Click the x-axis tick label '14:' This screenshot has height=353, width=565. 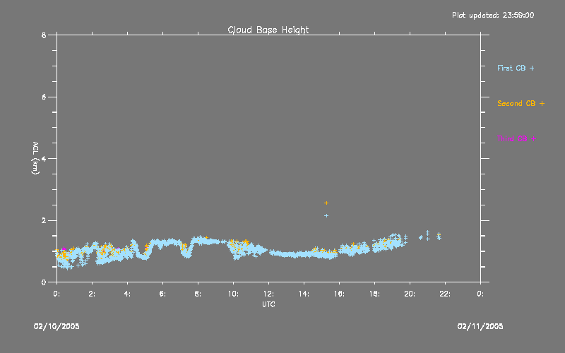point(304,294)
